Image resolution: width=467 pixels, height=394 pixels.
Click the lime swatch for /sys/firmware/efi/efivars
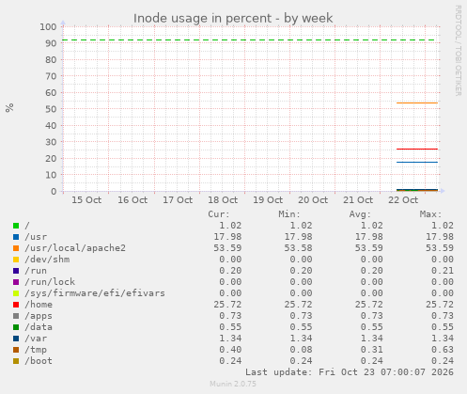16,293
